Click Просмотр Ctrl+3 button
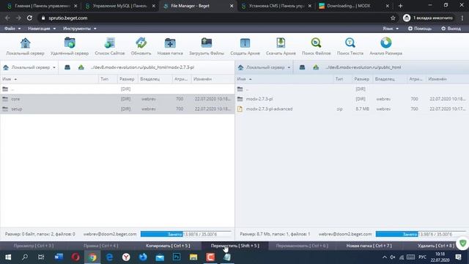This screenshot has width=469, height=264. coord(34,246)
